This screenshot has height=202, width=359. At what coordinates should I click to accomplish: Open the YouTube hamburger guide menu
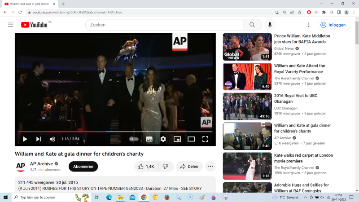[x=10, y=25]
